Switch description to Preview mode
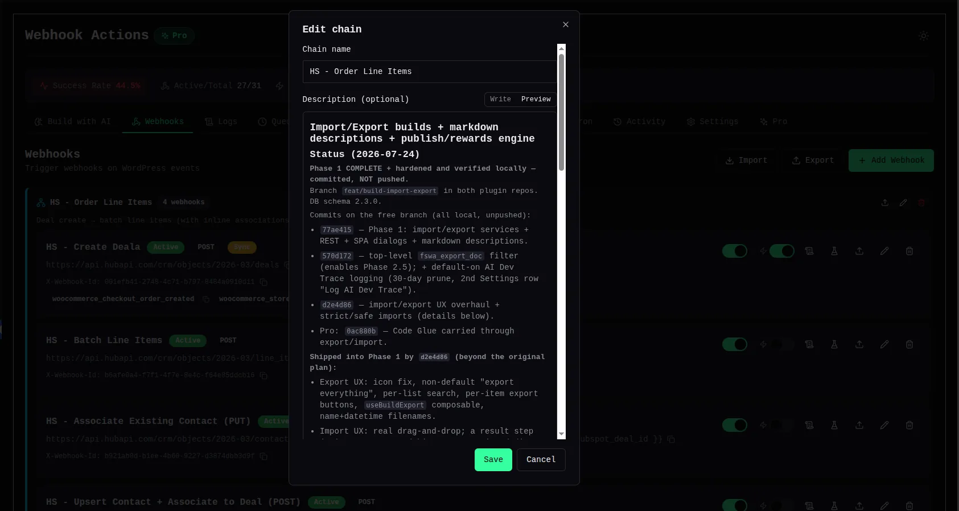Screen dimensions: 959x511 [536, 99]
